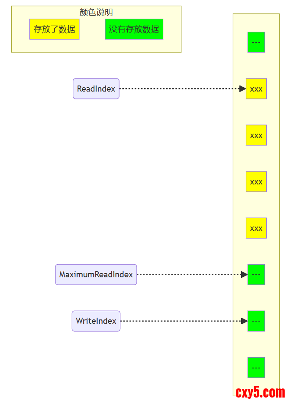The width and height of the screenshot is (287, 401).
Task: Select the third yellow xxx cell from the top
Action: (256, 181)
